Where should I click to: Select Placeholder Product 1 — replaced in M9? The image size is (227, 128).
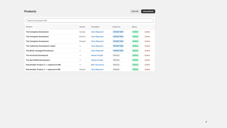point(43,69)
